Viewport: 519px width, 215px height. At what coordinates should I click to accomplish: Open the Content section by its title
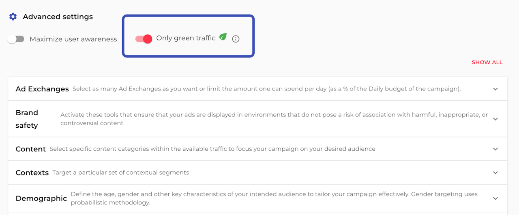click(x=30, y=149)
